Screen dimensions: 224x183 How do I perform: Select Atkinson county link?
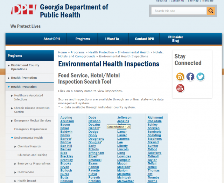tap(67, 121)
